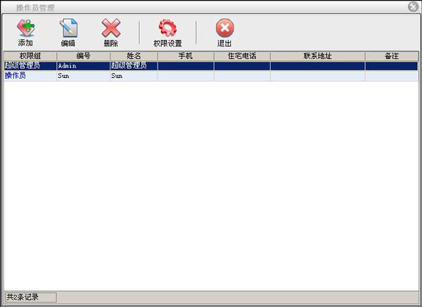Click the 姓名 column header
The width and height of the screenshot is (422, 307).
(x=134, y=55)
